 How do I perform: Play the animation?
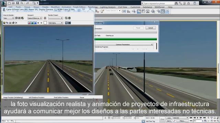[198, 118]
